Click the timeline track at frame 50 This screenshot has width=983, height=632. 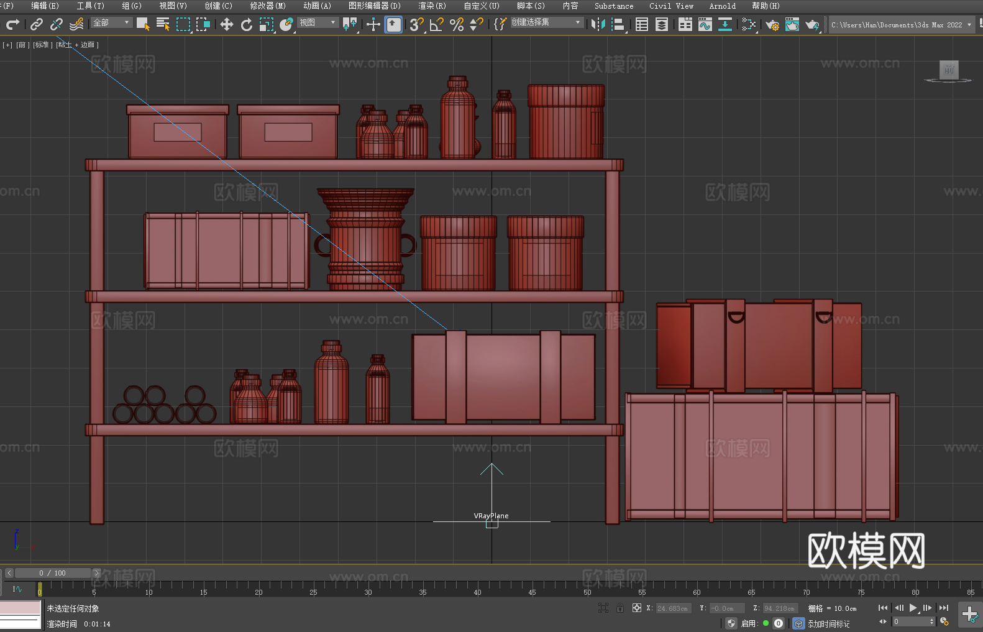(x=587, y=588)
